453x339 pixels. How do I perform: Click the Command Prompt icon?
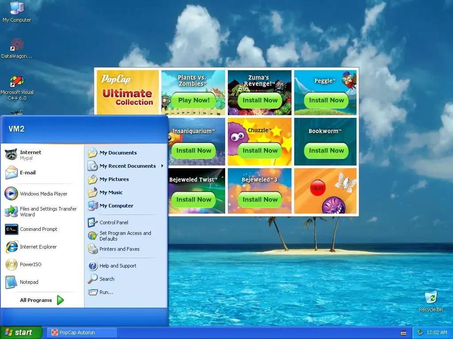[11, 229]
